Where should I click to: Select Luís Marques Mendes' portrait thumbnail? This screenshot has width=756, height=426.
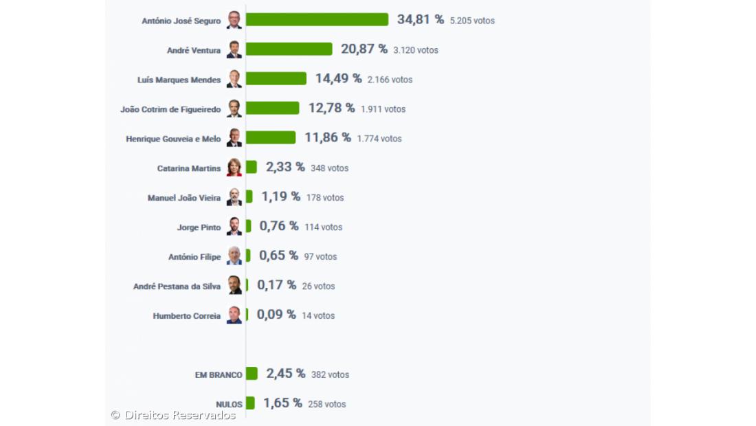point(234,79)
